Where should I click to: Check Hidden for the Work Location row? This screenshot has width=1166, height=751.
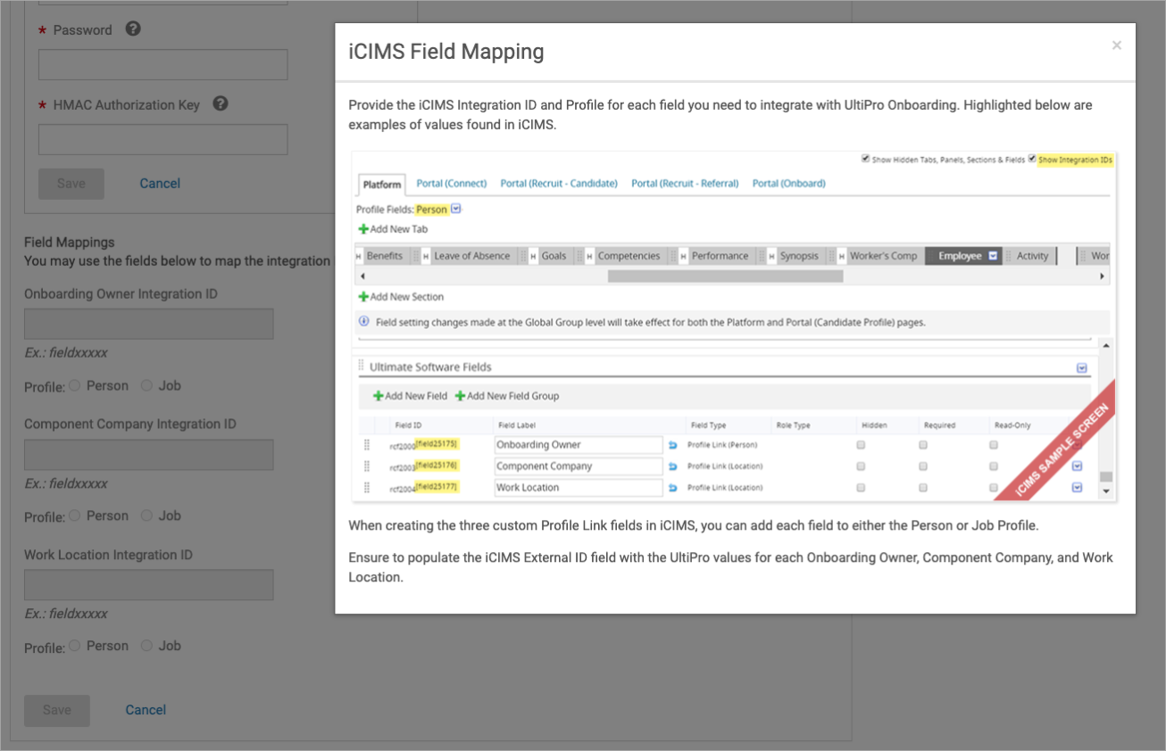coord(861,488)
